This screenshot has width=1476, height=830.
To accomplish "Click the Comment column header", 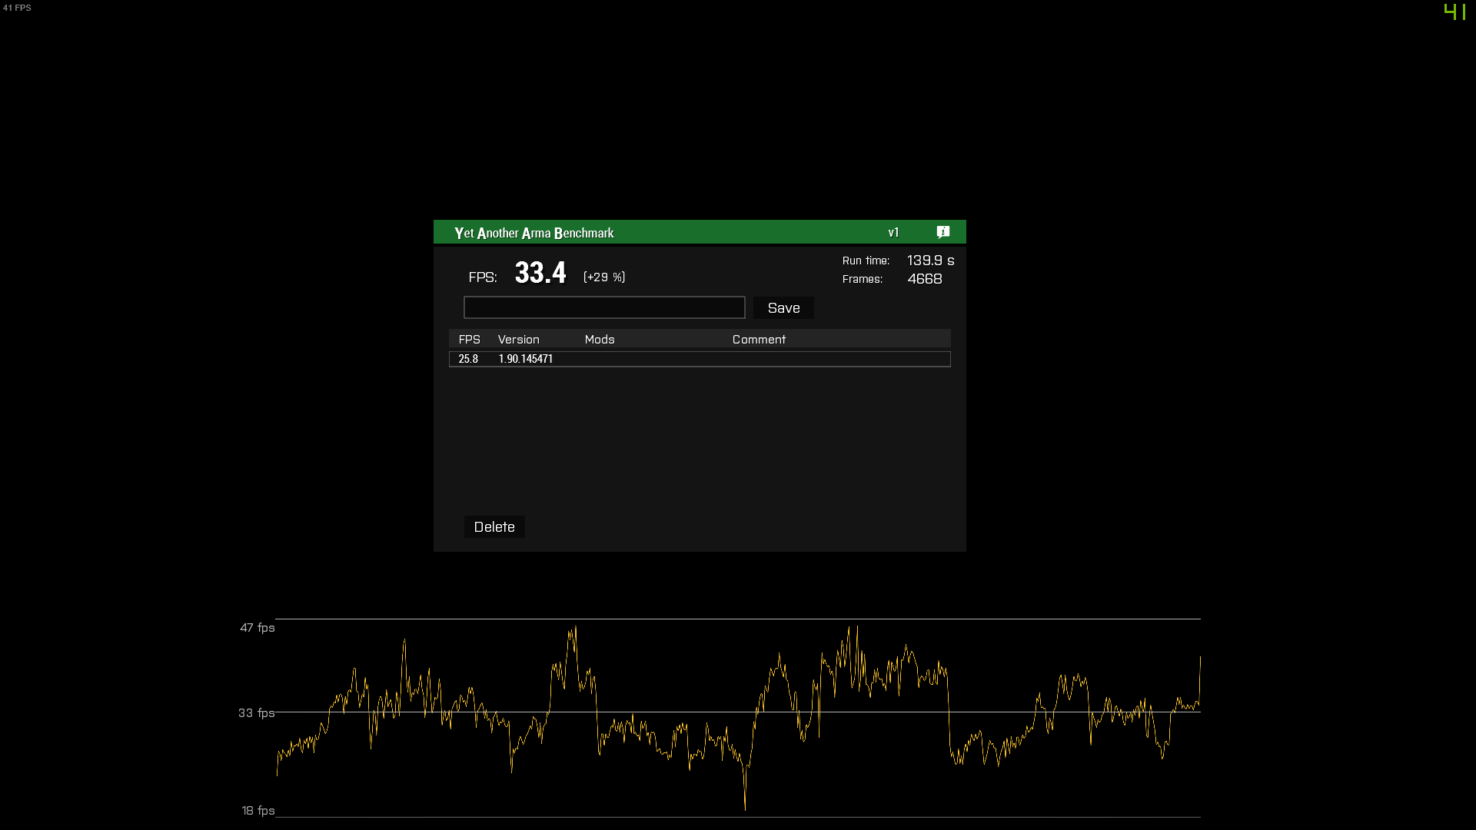I will point(759,339).
